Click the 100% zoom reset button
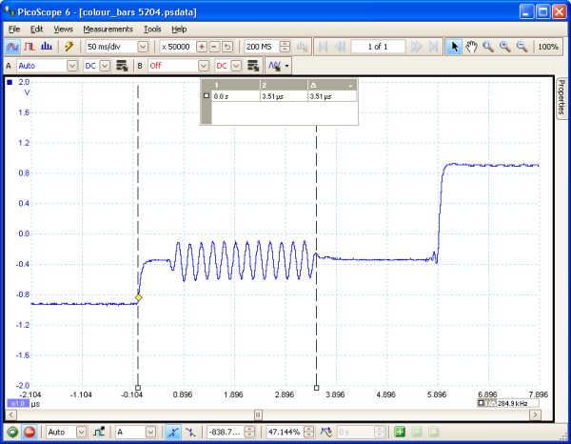Image resolution: width=571 pixels, height=444 pixels. [x=548, y=47]
